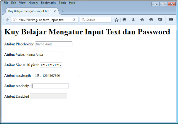Bookmark this page with the star icon
The width and height of the screenshot is (178, 124).
coord(117,20)
